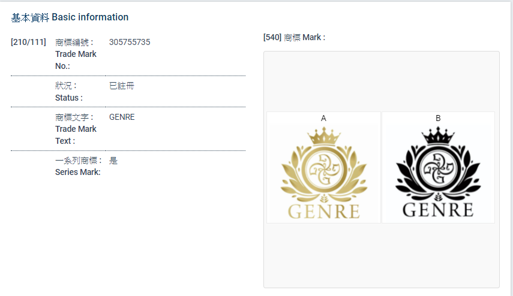This screenshot has height=296, width=513.
Task: Click the 基本資料 Basic information heading
Action: pos(70,17)
